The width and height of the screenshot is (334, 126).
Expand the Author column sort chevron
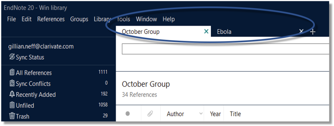click(201, 114)
